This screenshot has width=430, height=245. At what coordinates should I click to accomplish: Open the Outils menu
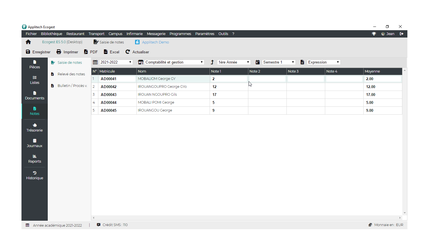pyautogui.click(x=223, y=34)
